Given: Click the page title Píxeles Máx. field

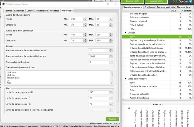Looking at the screenshot, I should click(102, 19).
